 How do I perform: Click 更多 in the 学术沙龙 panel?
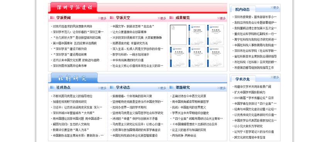tap(275, 77)
